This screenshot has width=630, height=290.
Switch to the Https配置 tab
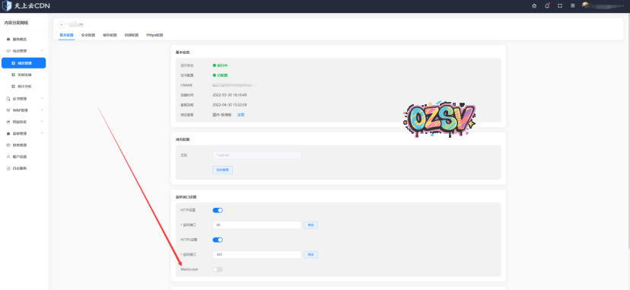click(x=154, y=35)
